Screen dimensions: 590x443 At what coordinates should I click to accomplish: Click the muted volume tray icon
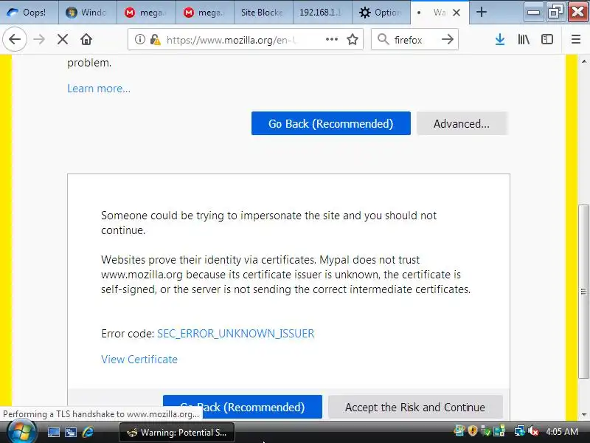pyautogui.click(x=532, y=430)
